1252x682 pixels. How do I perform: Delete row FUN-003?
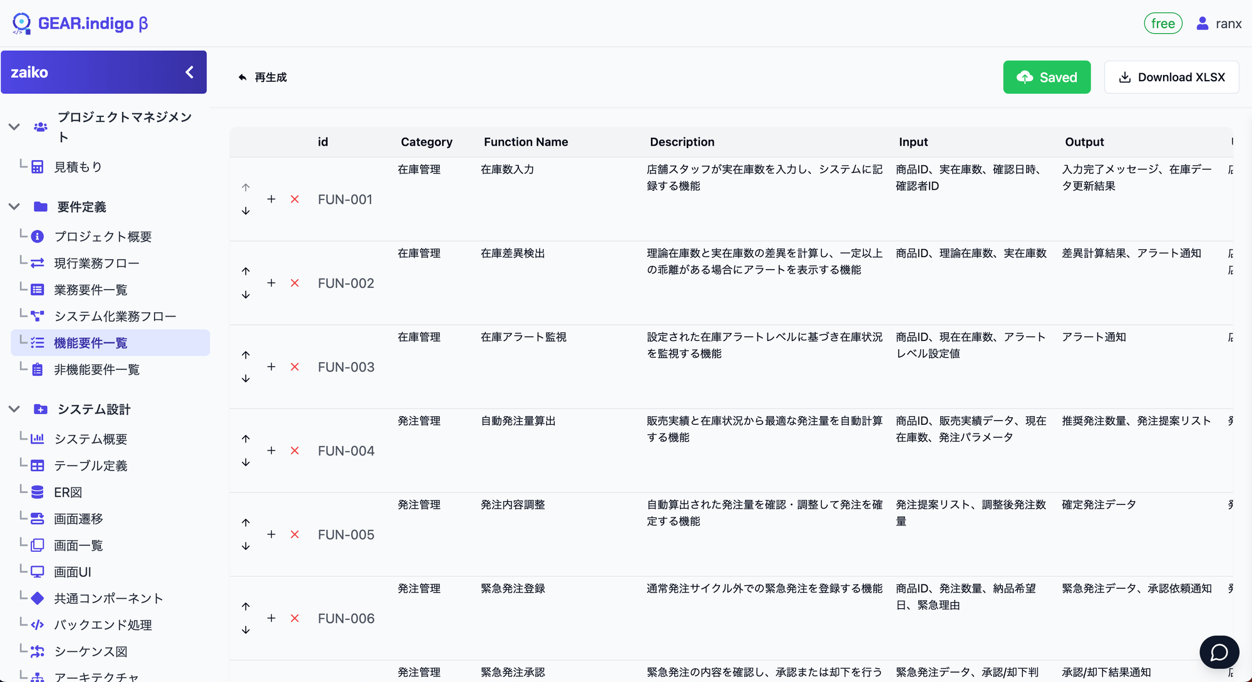pyautogui.click(x=294, y=367)
